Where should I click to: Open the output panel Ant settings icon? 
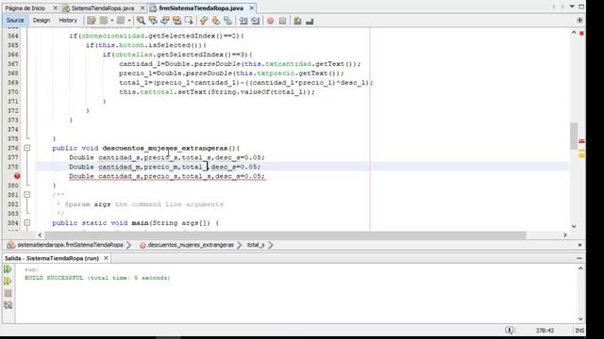(8, 305)
